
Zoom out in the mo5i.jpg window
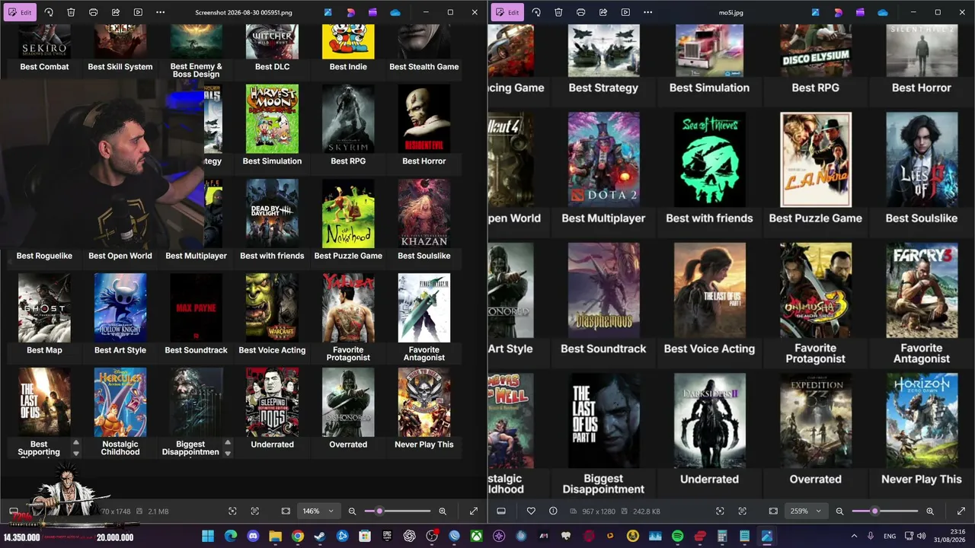point(839,511)
